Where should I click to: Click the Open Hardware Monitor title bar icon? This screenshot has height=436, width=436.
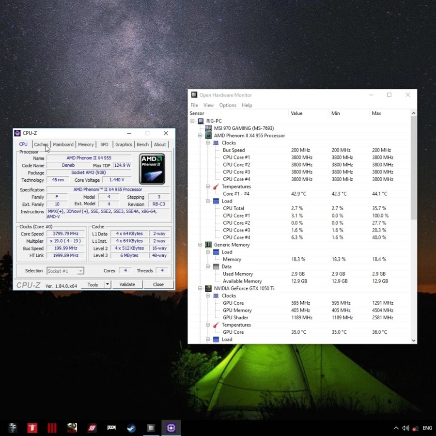(194, 95)
